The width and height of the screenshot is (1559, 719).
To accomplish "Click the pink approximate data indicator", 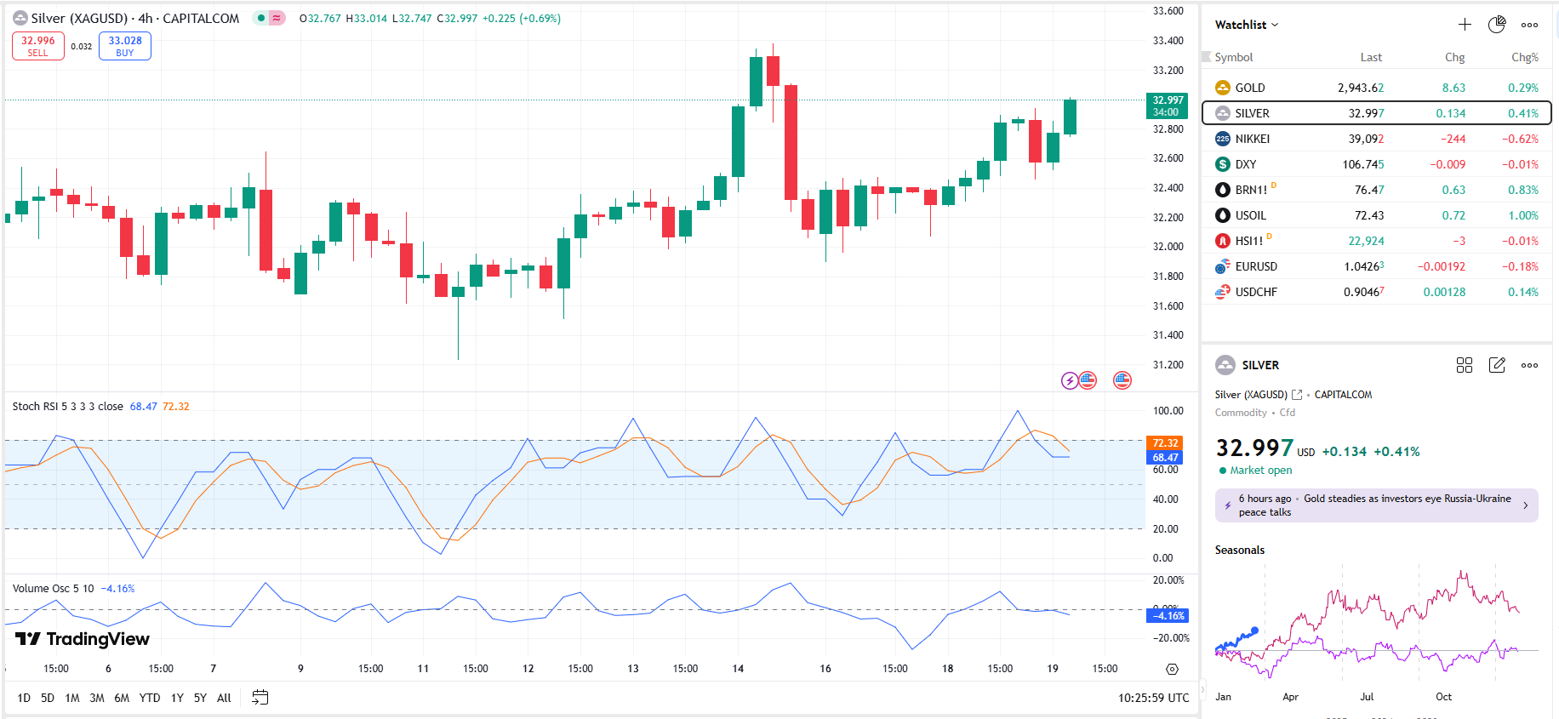I will tap(277, 18).
